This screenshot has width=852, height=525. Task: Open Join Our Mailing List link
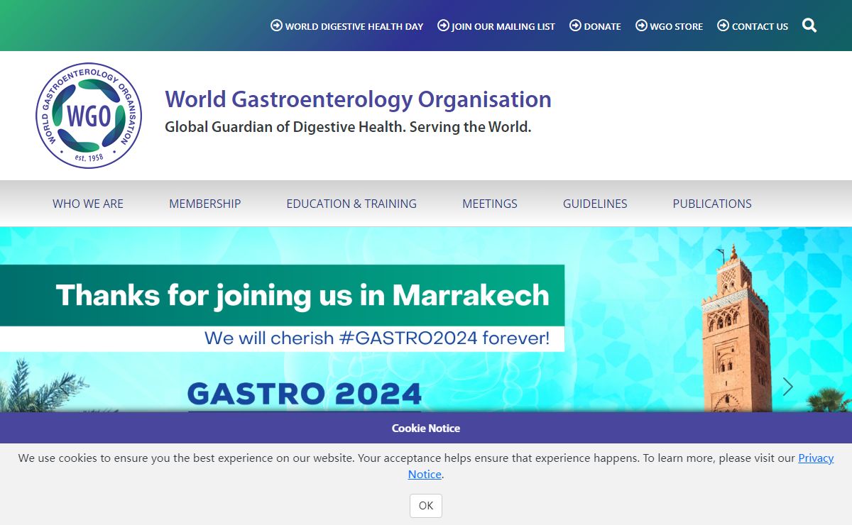(x=503, y=26)
